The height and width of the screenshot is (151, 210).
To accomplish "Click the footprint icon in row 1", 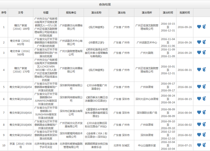I will pyautogui.click(x=204, y=27).
